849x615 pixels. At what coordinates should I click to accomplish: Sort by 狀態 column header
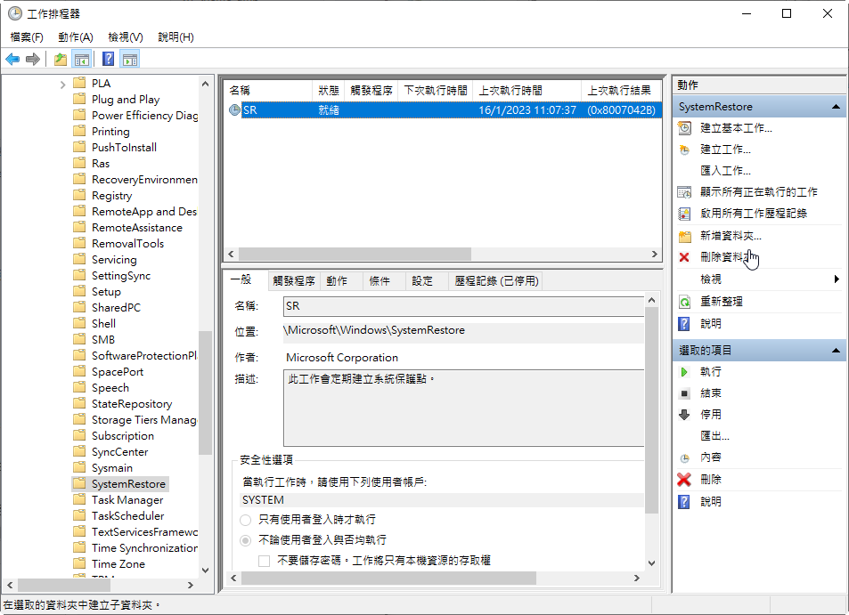(x=329, y=90)
